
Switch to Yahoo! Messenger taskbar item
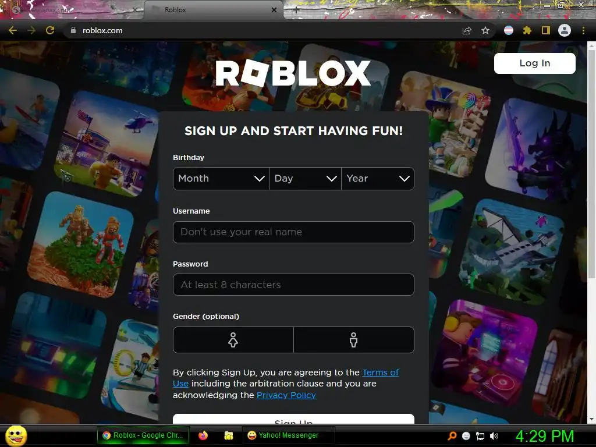coord(289,435)
